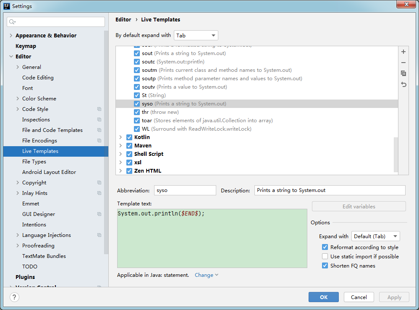
Task: Click the Add template plus icon
Action: point(403,52)
